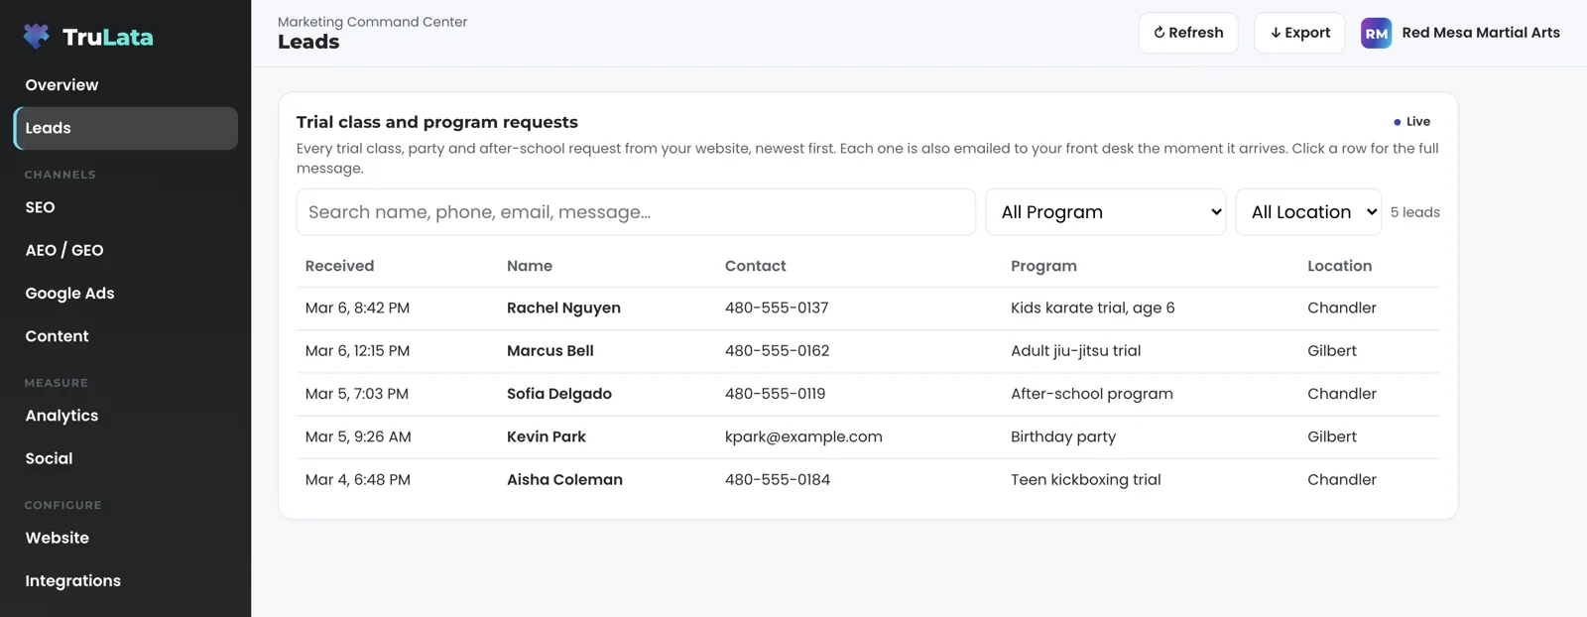Click the Red Mesa Martial Arts account name
The height and width of the screenshot is (617, 1587).
(x=1481, y=33)
